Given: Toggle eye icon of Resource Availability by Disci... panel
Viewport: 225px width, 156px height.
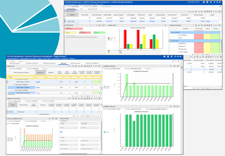Looking at the screenshot, I should coord(50,118).
